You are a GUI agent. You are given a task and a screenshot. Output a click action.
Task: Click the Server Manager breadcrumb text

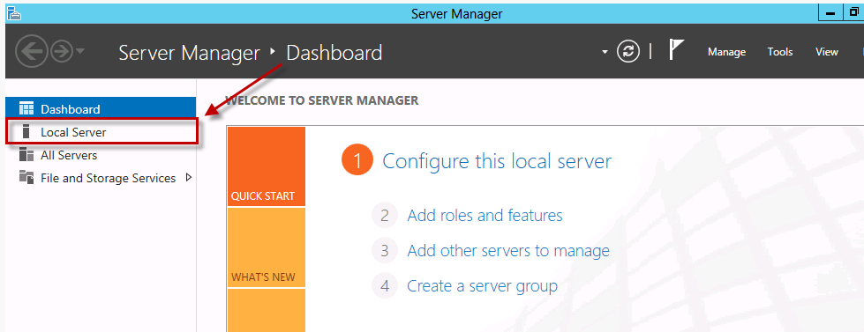click(x=189, y=53)
